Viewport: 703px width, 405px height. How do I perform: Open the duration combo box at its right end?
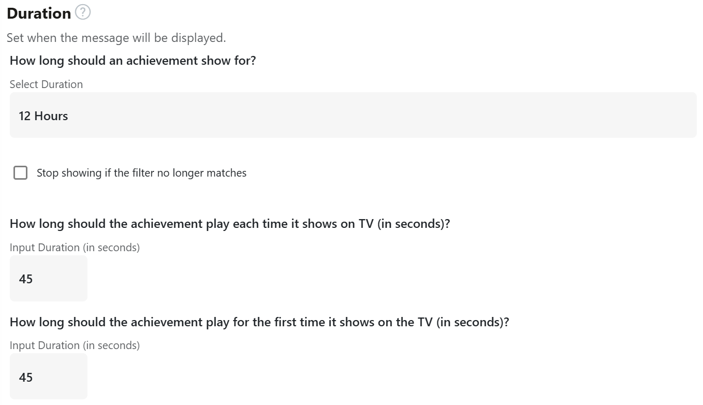point(678,115)
